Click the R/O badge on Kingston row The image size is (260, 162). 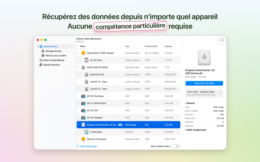(x=120, y=125)
